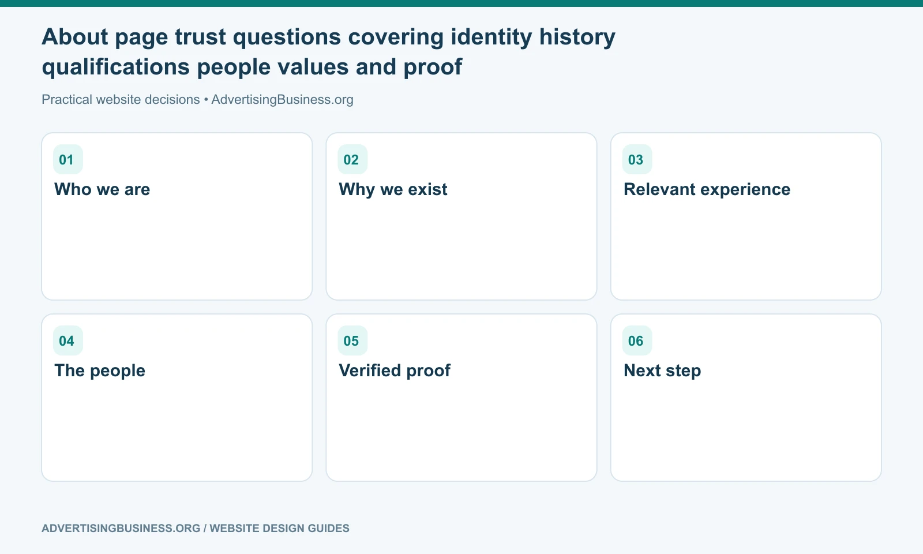Click the 06 number badge
923x554 pixels.
(637, 340)
